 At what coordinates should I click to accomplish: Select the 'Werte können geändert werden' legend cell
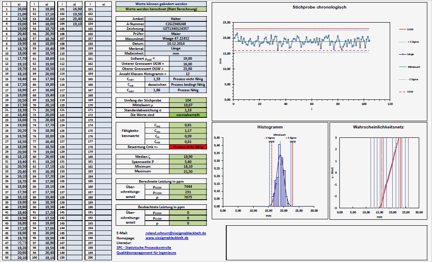click(x=161, y=4)
